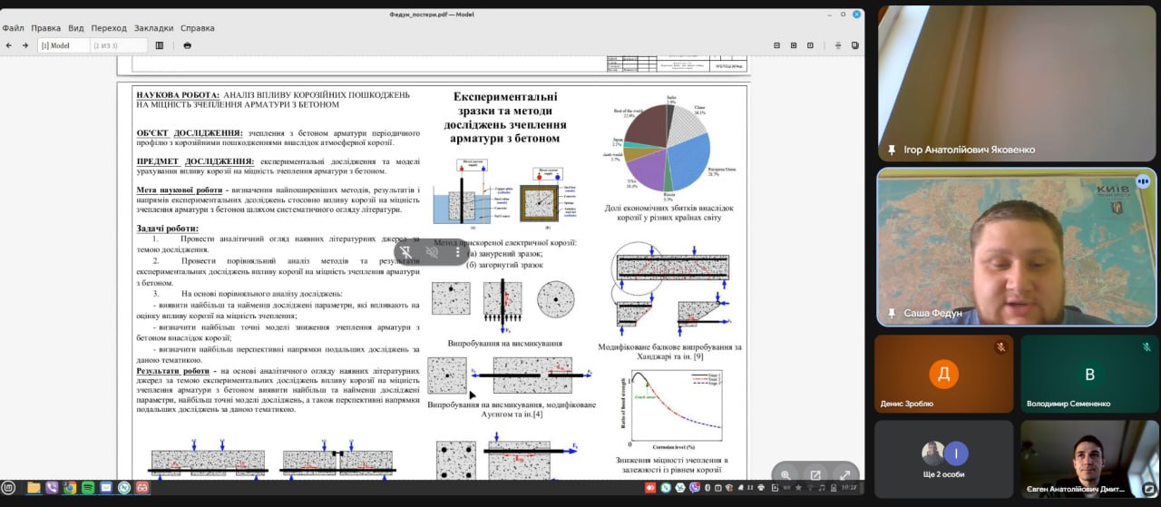Toggle the sidebar panel icon in toolbar
The height and width of the screenshot is (507, 1161).
click(x=160, y=45)
